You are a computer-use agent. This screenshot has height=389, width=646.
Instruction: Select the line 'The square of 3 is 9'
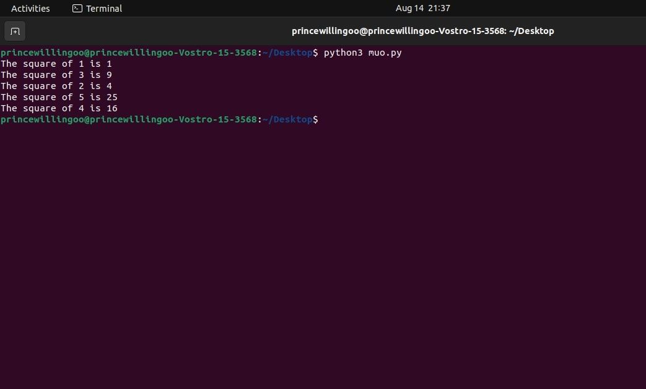56,74
